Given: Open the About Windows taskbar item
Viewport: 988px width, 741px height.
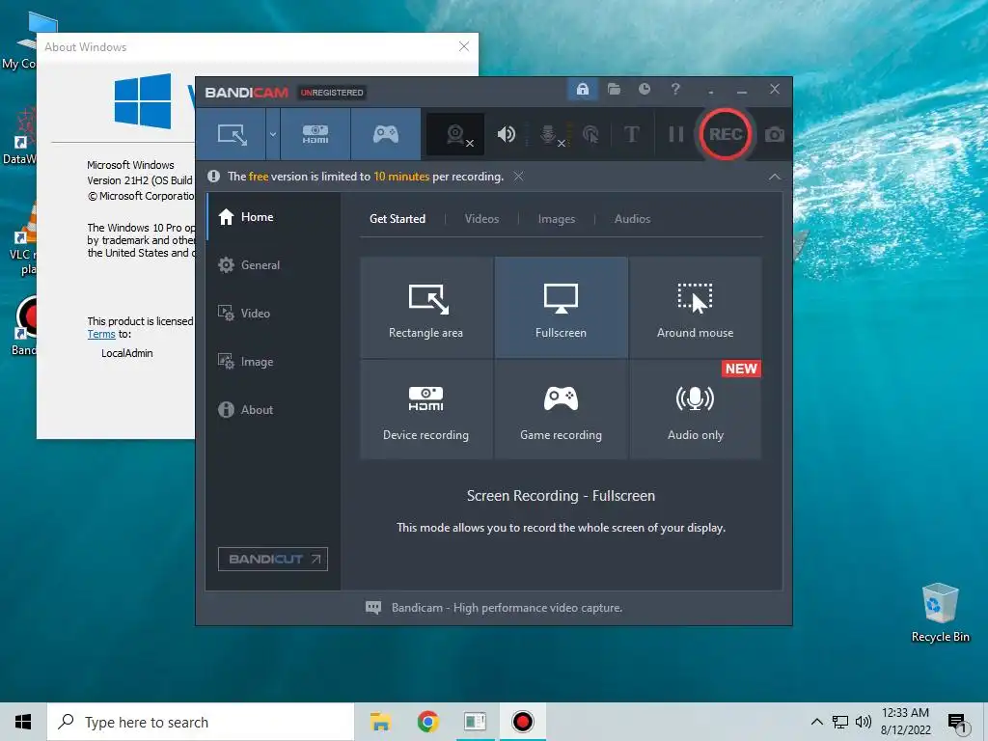Looking at the screenshot, I should (475, 722).
